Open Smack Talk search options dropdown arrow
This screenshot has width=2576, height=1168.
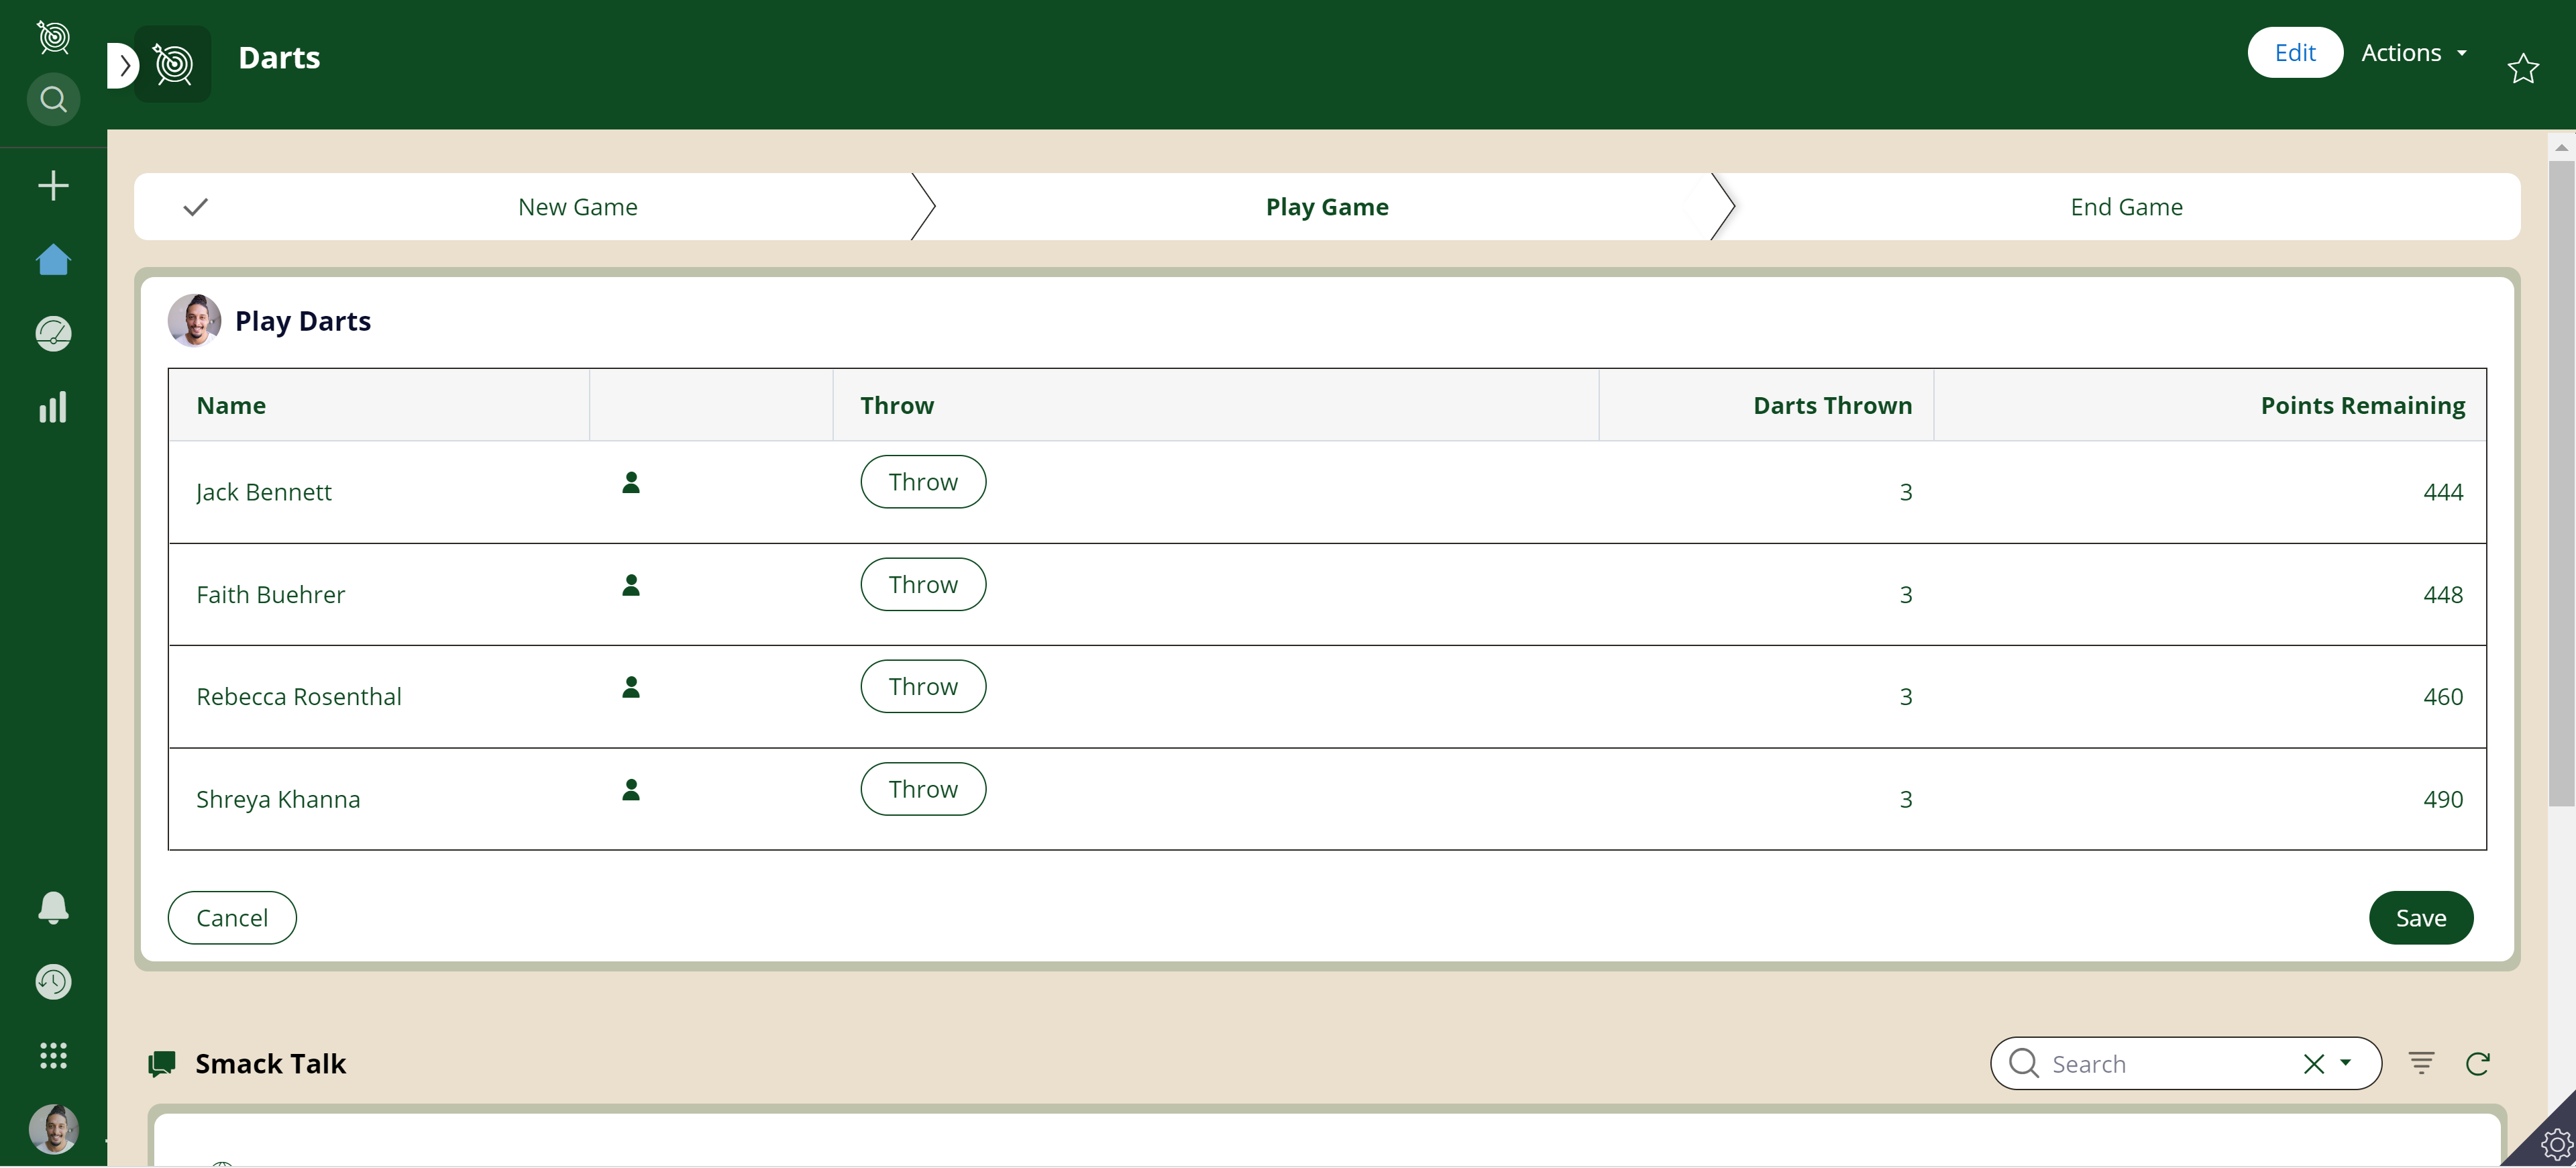(x=2346, y=1063)
